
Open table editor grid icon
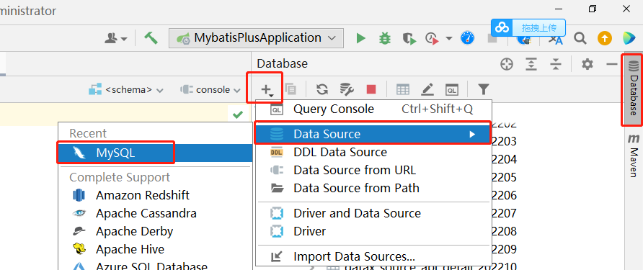[403, 89]
